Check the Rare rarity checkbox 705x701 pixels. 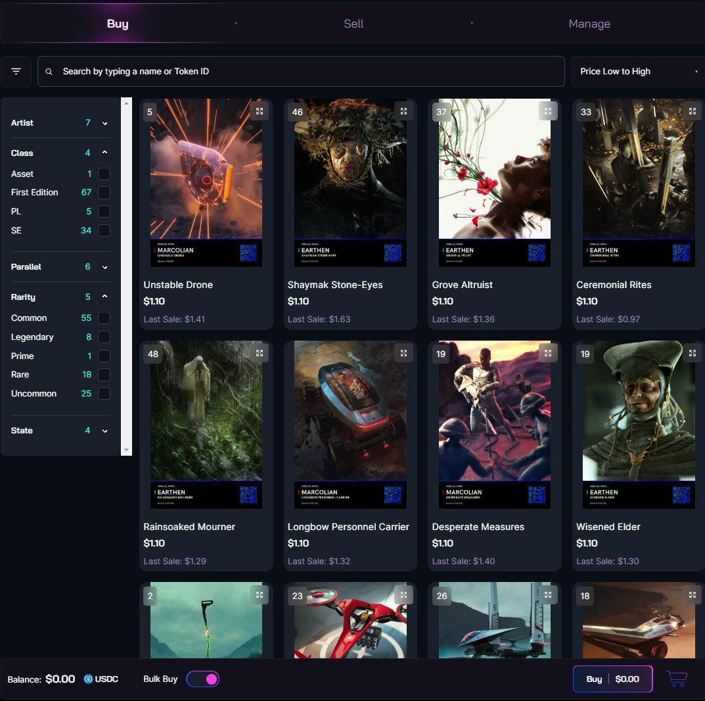(x=104, y=374)
